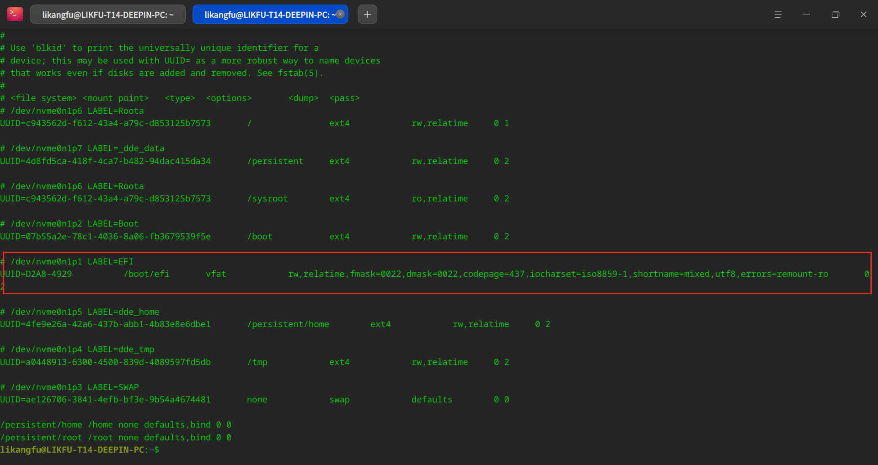Screen dimensions: 878x465
Task: Click the UUID starting with 07b55a2e
Action: [106, 237]
